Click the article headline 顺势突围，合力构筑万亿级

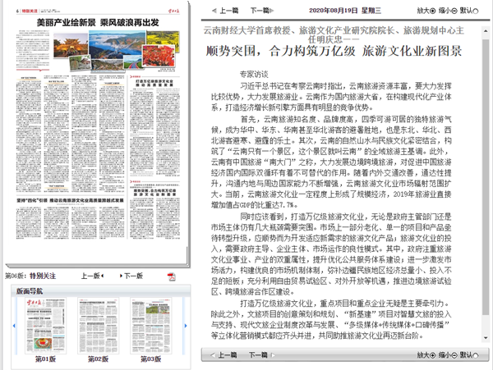pyautogui.click(x=334, y=51)
